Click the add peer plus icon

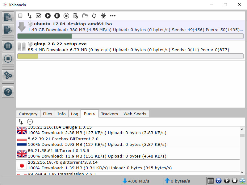[30, 122]
